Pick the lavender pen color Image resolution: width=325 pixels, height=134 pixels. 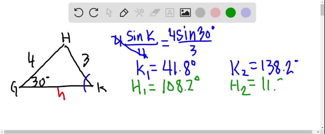(246, 13)
